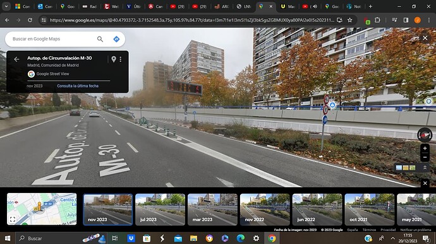Select the nov 2022 imagery thumbnail

pos(265,209)
